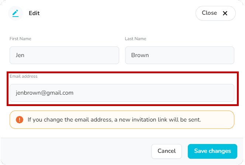Place cursor on the "Brown" text
Viewport: 245px width, 165px height.
coord(140,55)
